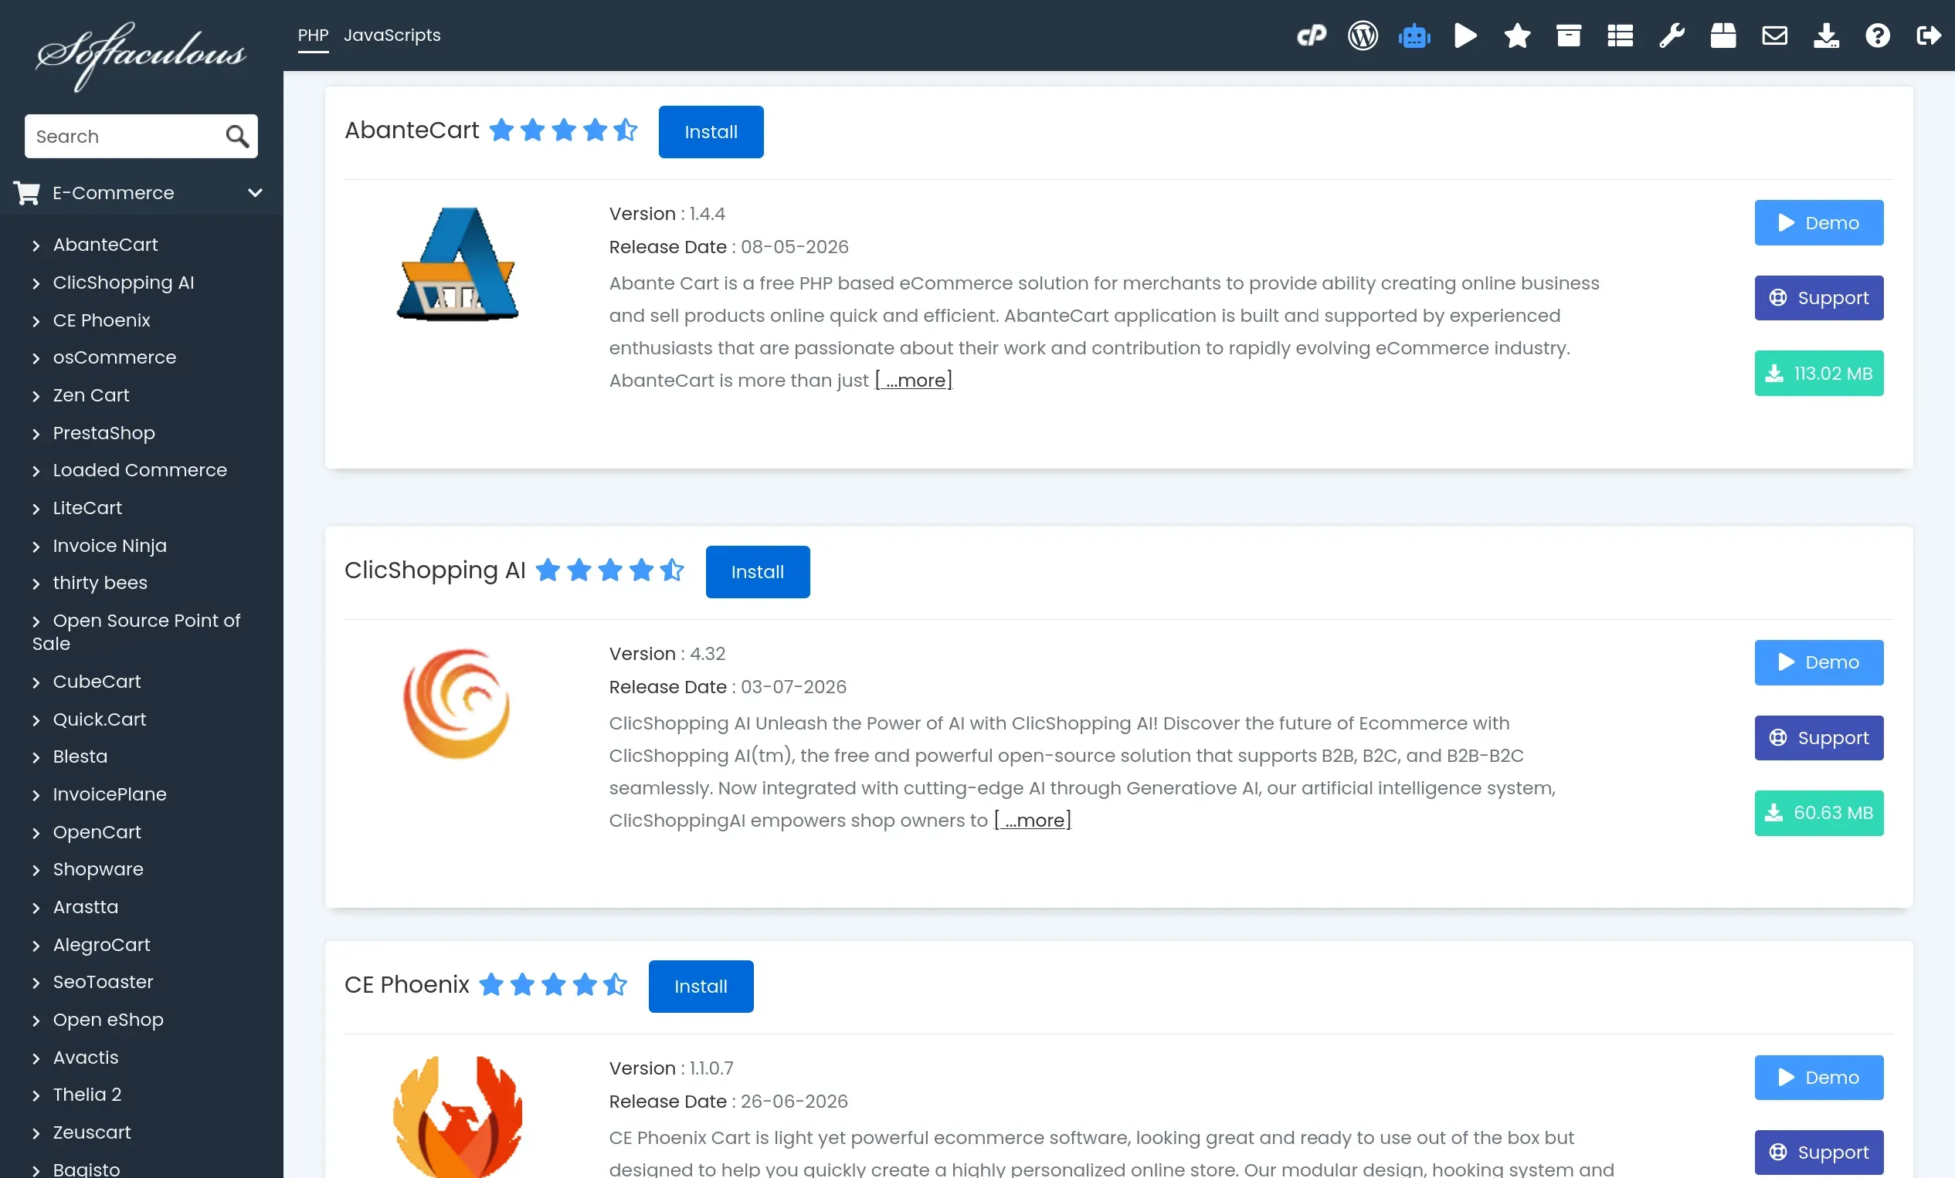Viewport: 1955px width, 1178px height.
Task: Expand the Zen Cart sidebar chevron
Action: point(36,396)
